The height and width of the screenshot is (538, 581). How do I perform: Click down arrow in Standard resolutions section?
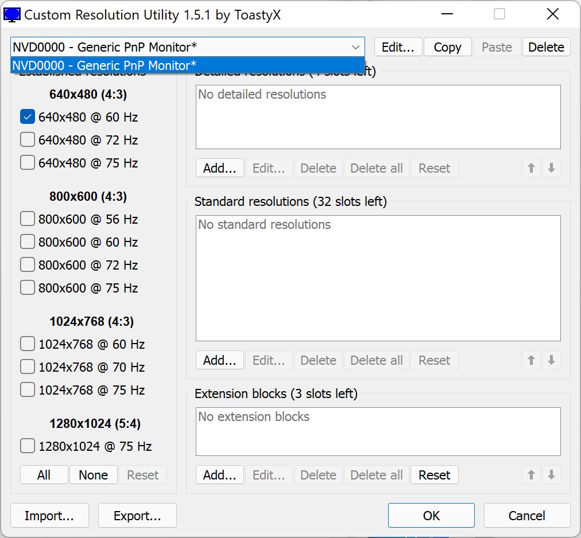click(x=551, y=360)
